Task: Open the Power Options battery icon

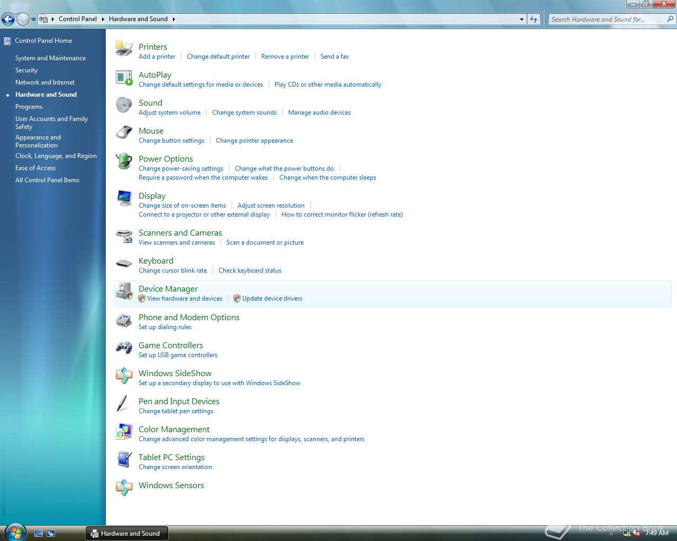Action: [x=124, y=161]
